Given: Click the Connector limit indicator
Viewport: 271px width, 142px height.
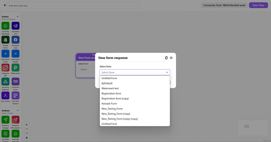Looking at the screenshot, I should point(224,5).
